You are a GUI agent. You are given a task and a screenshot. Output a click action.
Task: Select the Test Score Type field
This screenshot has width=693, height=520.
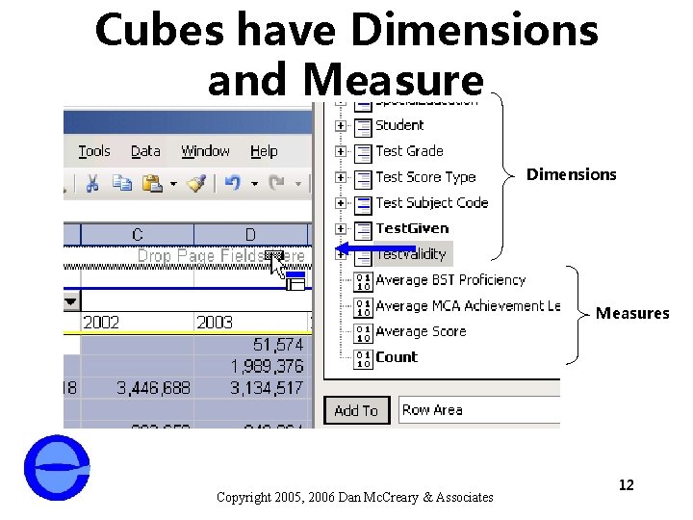(x=425, y=177)
